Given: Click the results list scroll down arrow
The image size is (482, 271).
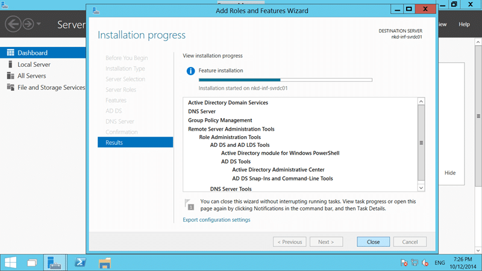Looking at the screenshot, I should pyautogui.click(x=421, y=188).
